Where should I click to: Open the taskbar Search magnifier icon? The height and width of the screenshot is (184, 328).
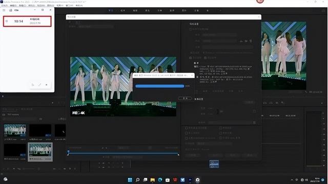[137, 180]
